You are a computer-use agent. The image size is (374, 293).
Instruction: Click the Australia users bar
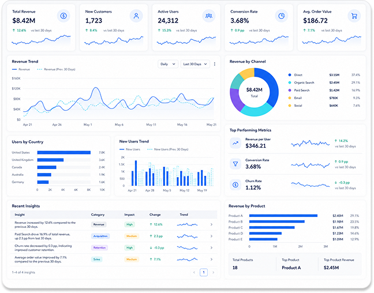pos(44,175)
